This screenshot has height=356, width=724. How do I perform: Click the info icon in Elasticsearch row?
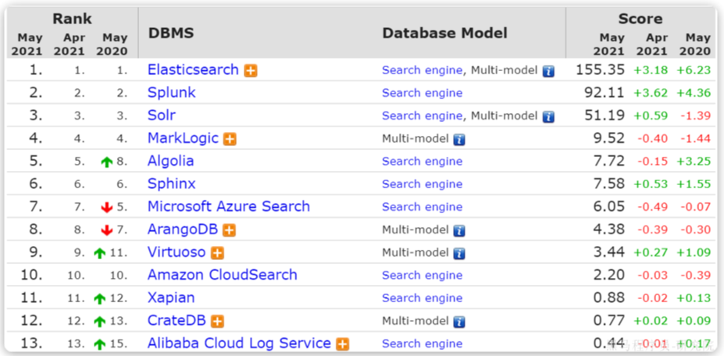pos(548,71)
